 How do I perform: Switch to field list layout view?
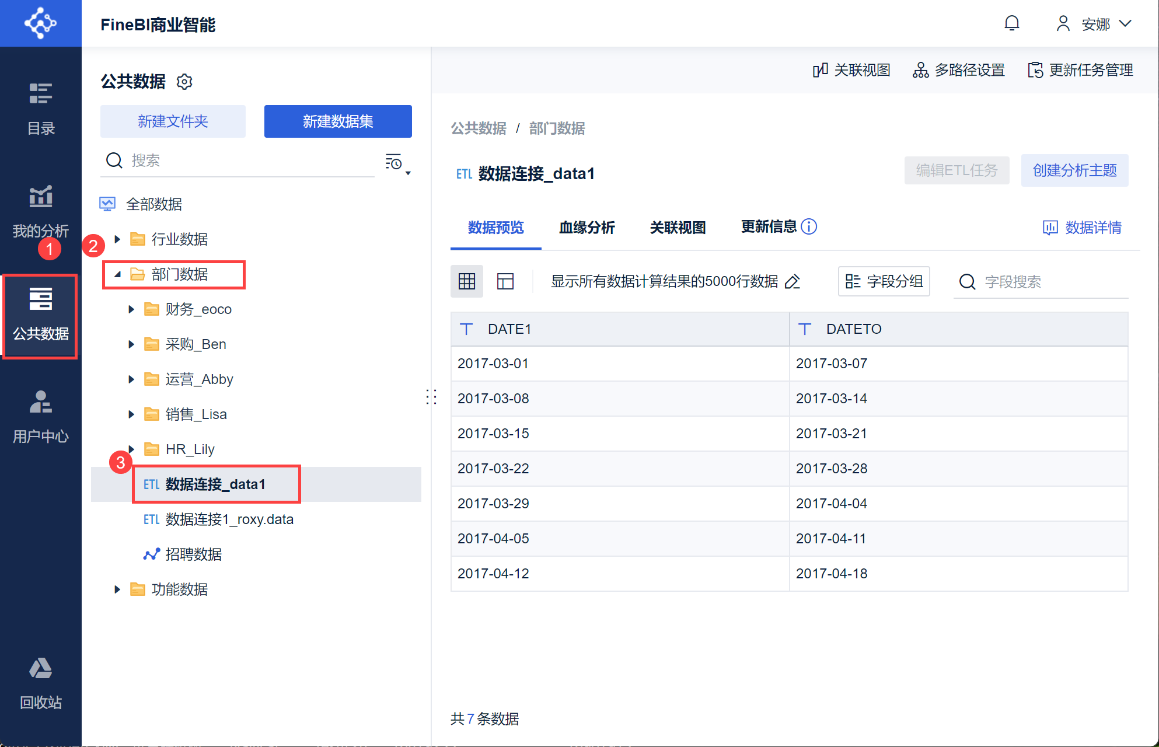(505, 282)
